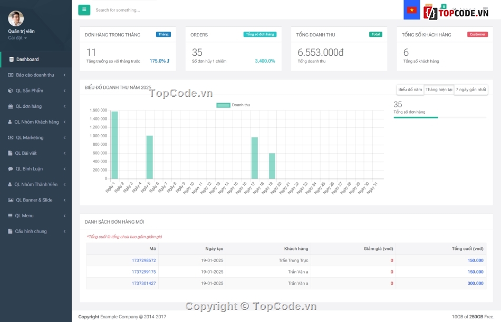
Task: Expand the QL Nhóm Thành Viên chevron
Action: [64, 184]
